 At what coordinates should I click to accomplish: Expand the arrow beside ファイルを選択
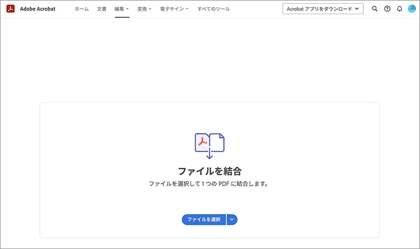(232, 219)
